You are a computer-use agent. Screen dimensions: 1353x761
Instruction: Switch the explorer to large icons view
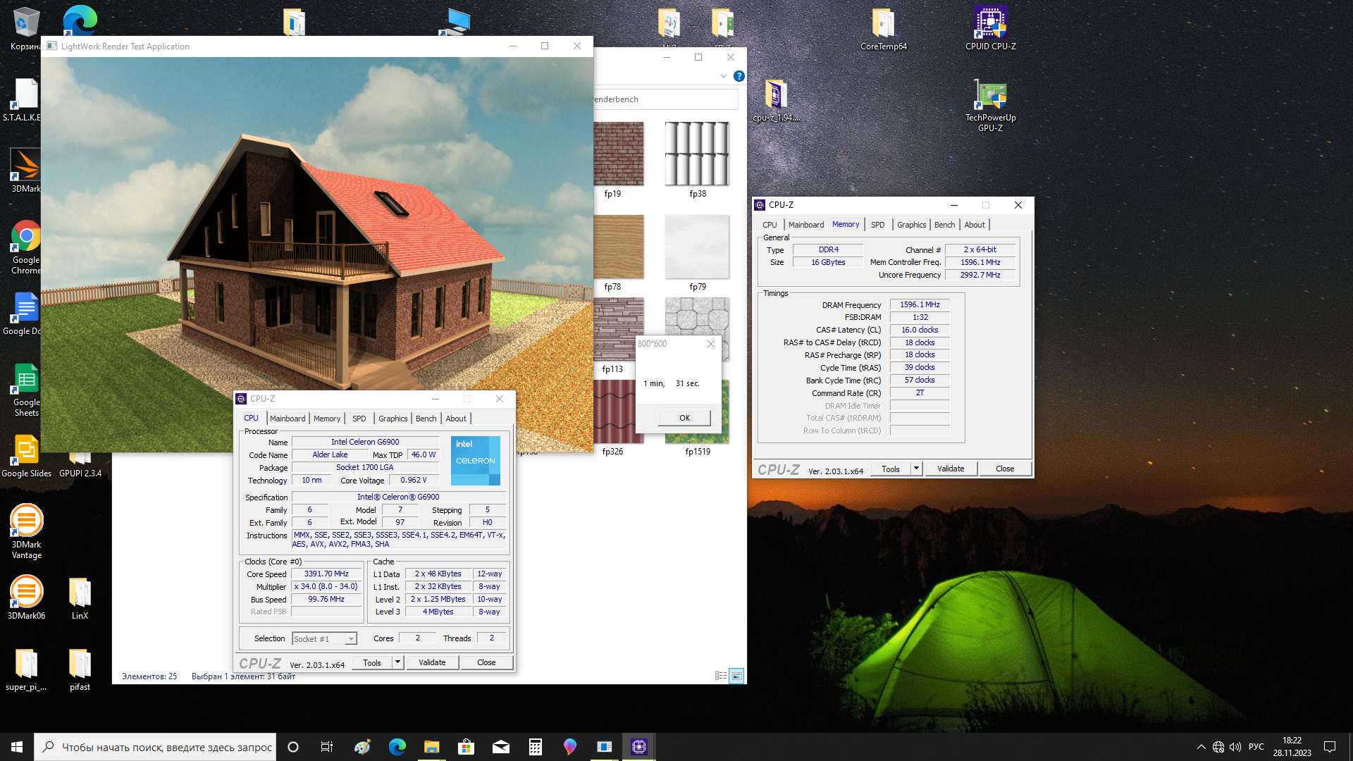pyautogui.click(x=736, y=676)
